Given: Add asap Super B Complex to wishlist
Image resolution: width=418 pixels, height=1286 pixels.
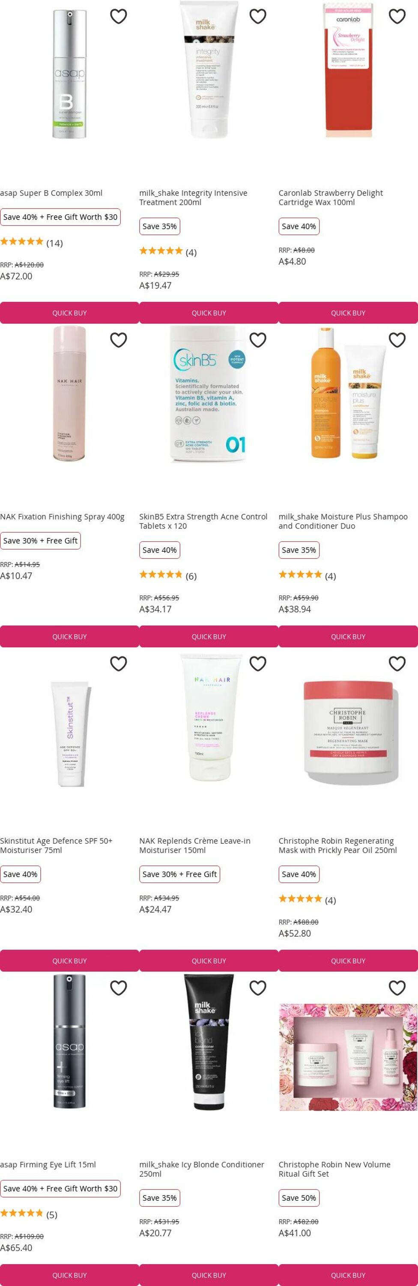Looking at the screenshot, I should tap(118, 16).
